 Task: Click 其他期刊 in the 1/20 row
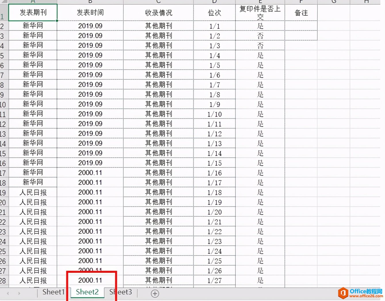tap(159, 212)
